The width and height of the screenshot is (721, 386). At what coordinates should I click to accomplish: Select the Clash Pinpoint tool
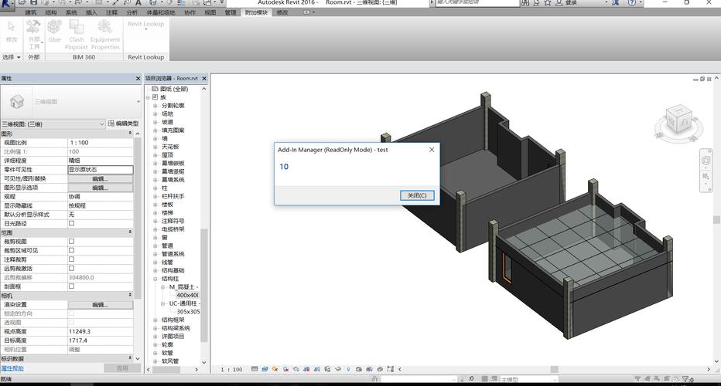pos(77,30)
